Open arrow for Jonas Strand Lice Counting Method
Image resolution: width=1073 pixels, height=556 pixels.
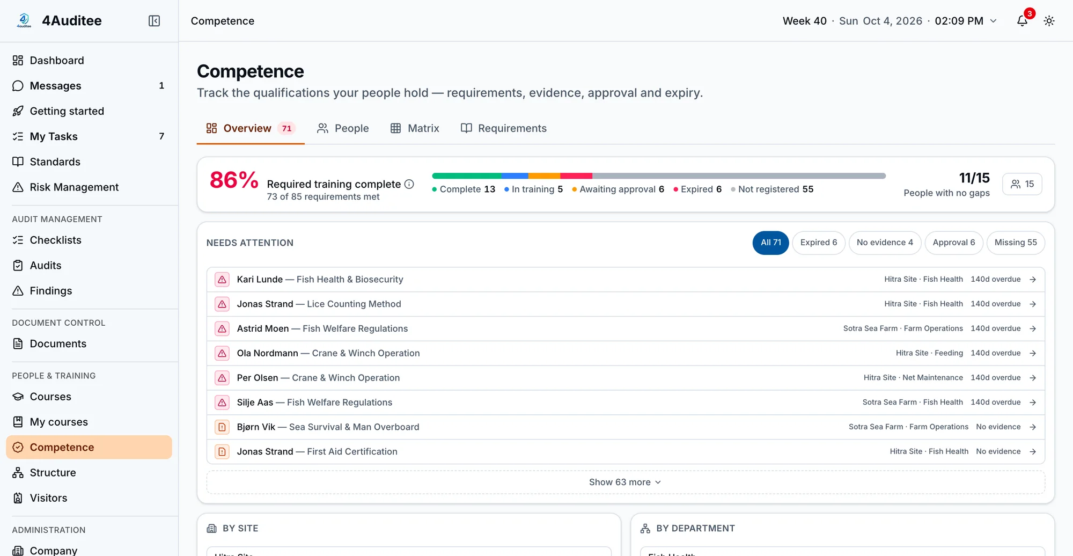tap(1033, 304)
